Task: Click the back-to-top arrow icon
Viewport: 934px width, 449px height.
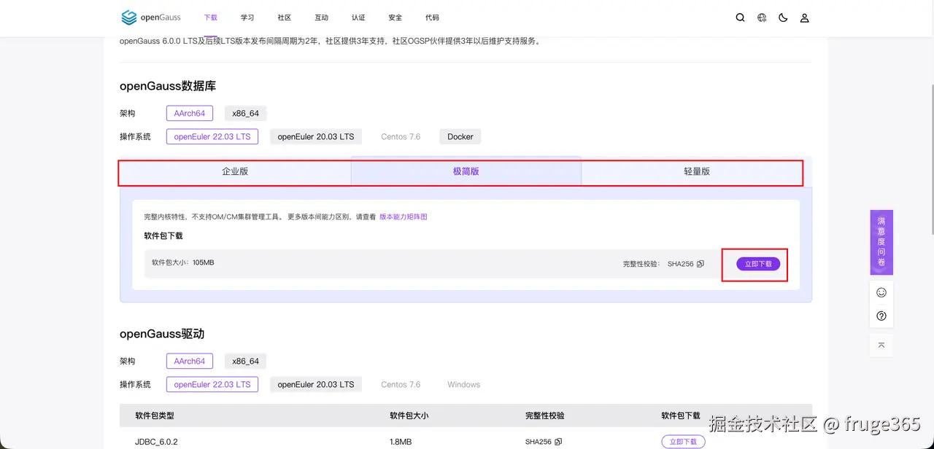Action: 881,345
